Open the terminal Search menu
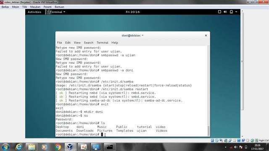Screen dimensions: 269x151 tap(89, 42)
